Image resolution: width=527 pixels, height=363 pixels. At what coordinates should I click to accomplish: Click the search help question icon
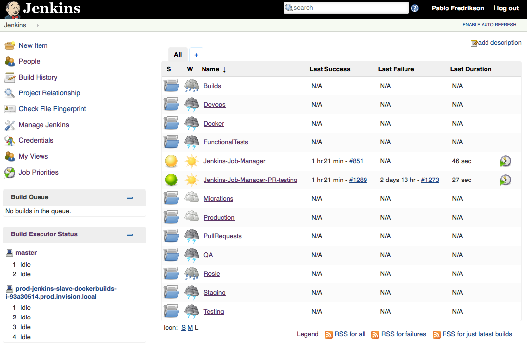(x=415, y=8)
